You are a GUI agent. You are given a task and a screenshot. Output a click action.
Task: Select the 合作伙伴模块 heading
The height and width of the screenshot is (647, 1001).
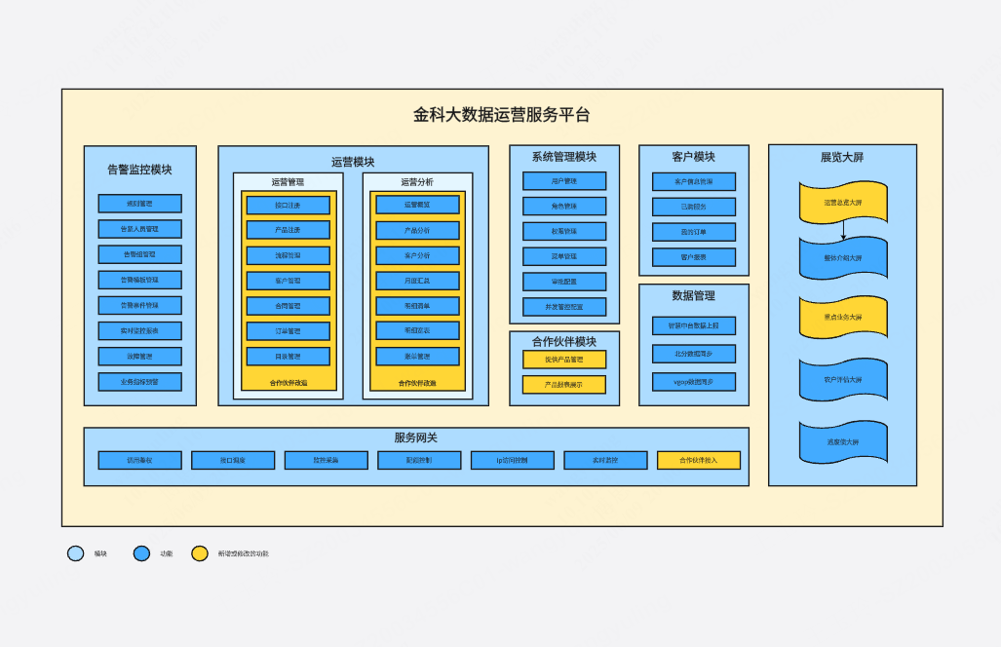click(564, 342)
